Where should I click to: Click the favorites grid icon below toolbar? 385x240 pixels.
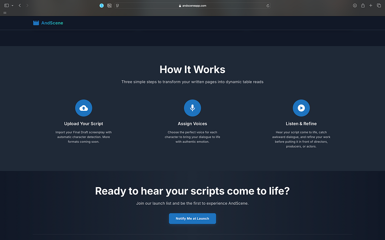click(5, 13)
